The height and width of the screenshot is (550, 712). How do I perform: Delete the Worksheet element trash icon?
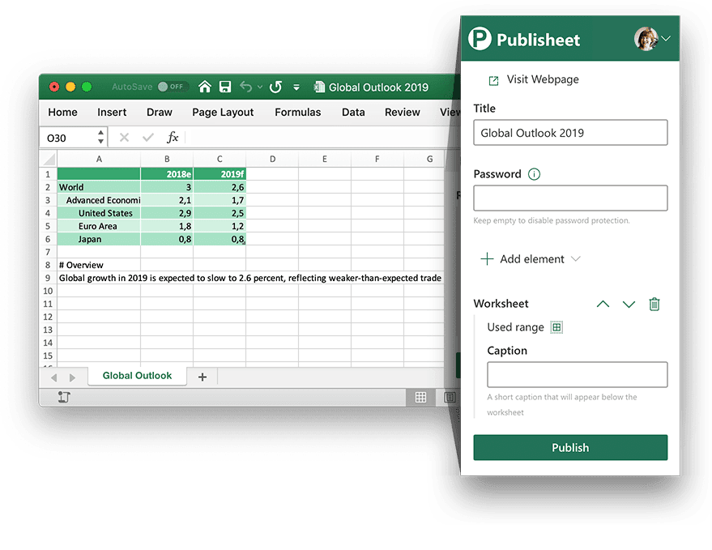(654, 304)
